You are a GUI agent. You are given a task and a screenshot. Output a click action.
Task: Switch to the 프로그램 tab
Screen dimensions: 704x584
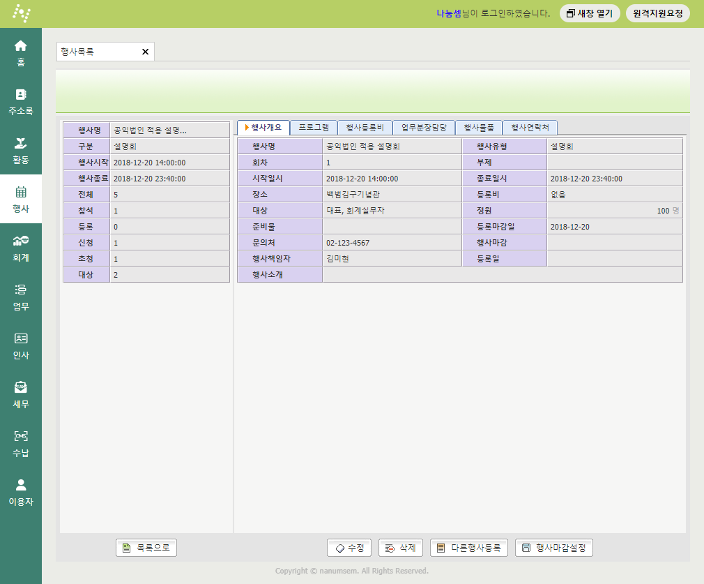[314, 128]
